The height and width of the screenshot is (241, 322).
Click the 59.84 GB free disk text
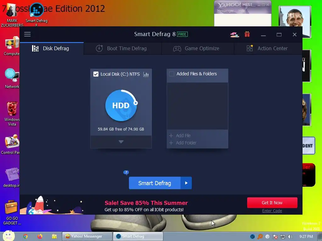pyautogui.click(x=121, y=129)
